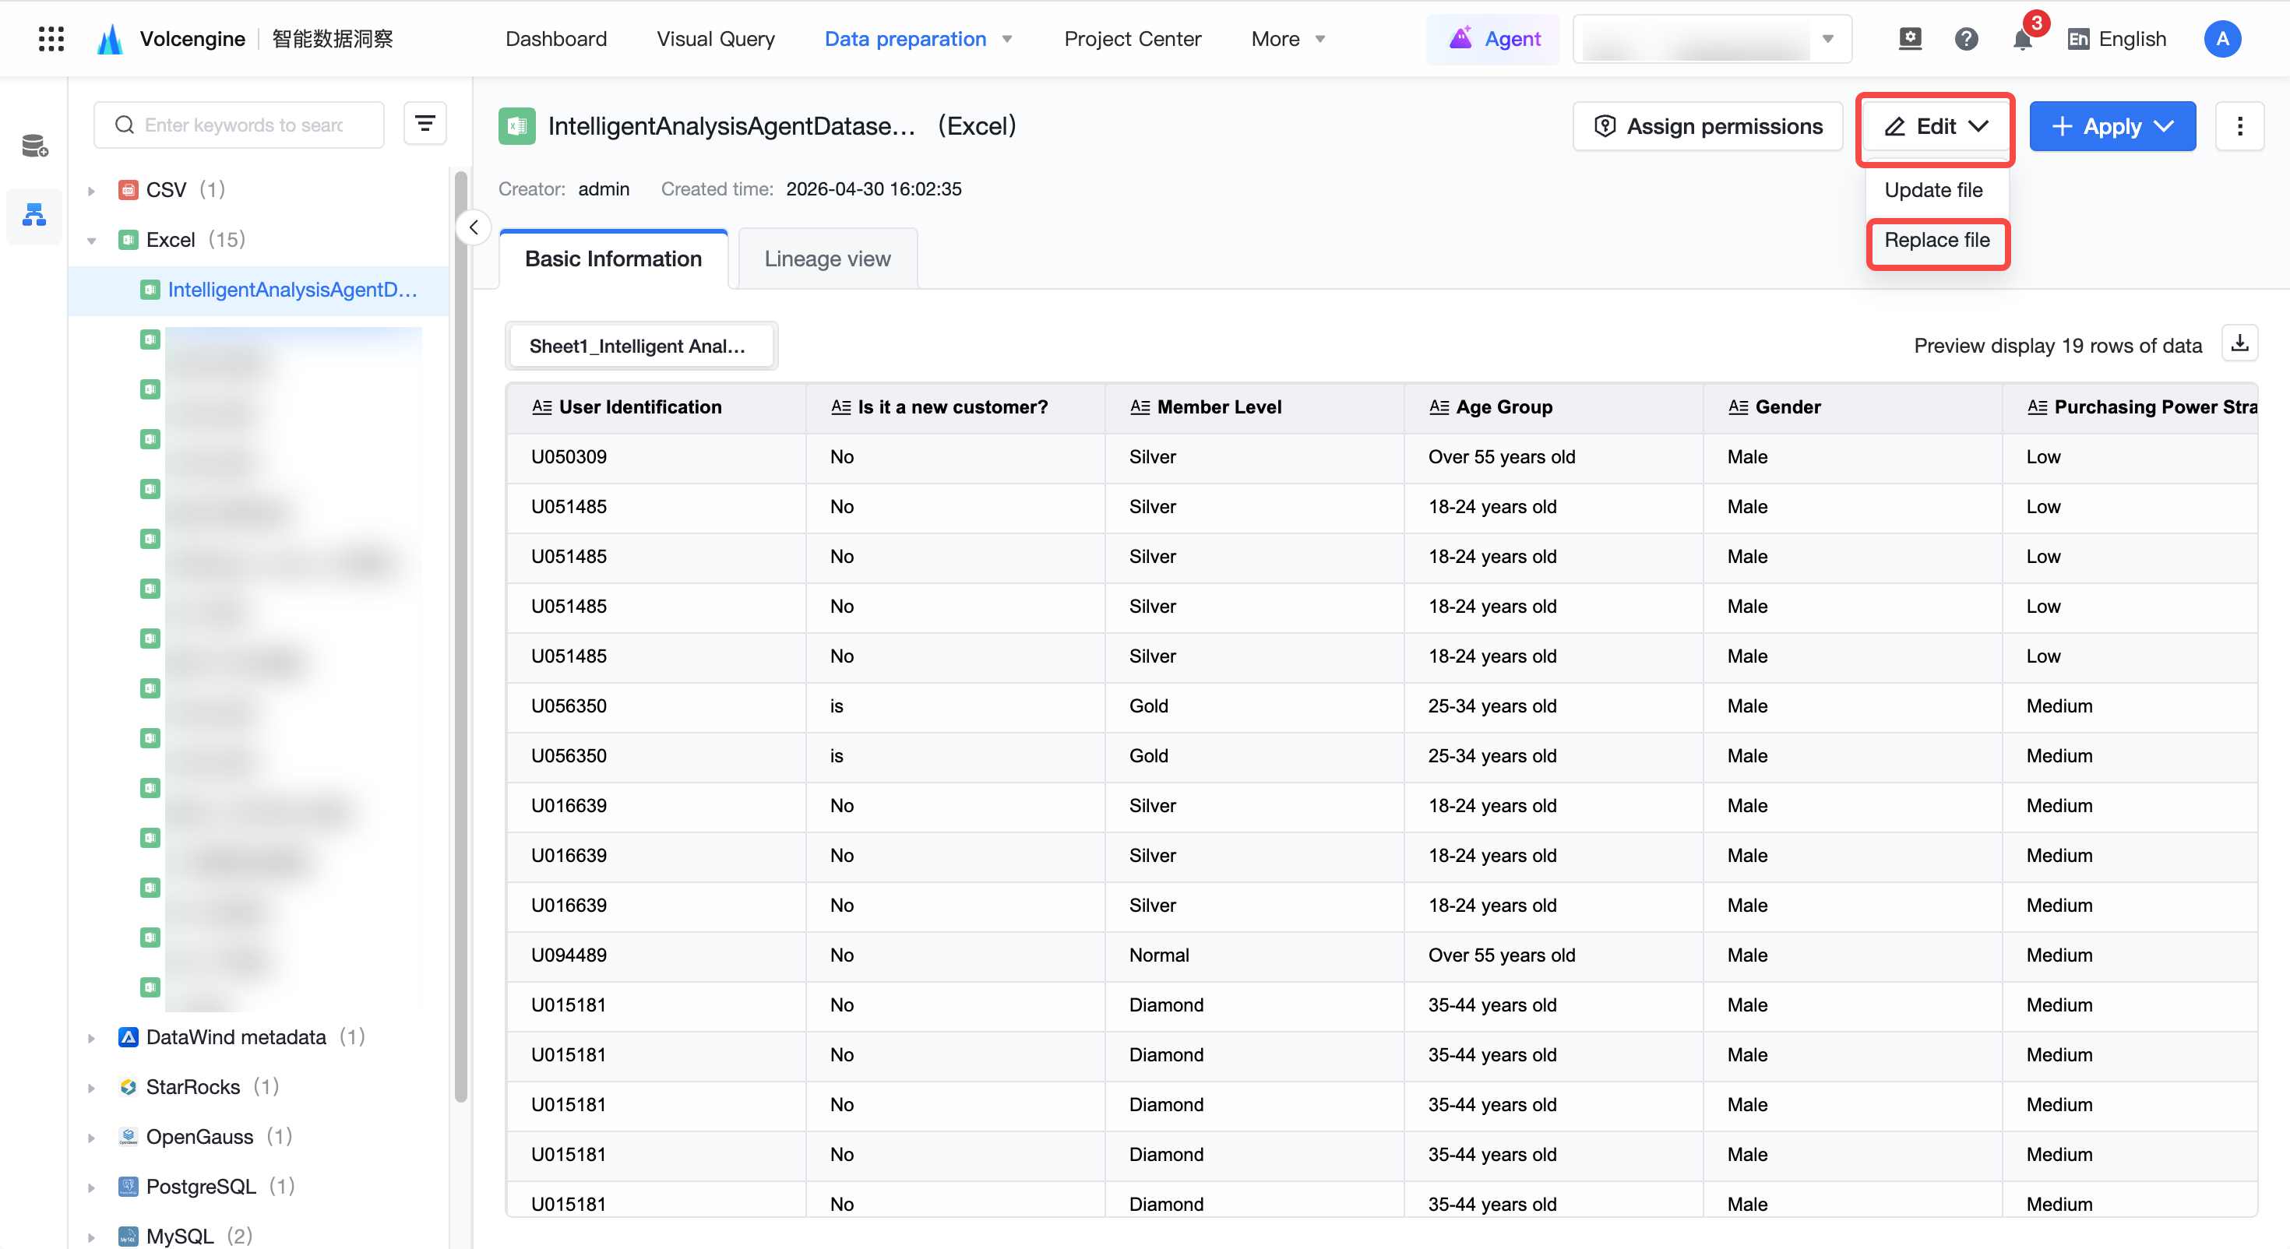Focus the keyword search field
Viewport: 2290px width, 1249px height.
click(239, 125)
